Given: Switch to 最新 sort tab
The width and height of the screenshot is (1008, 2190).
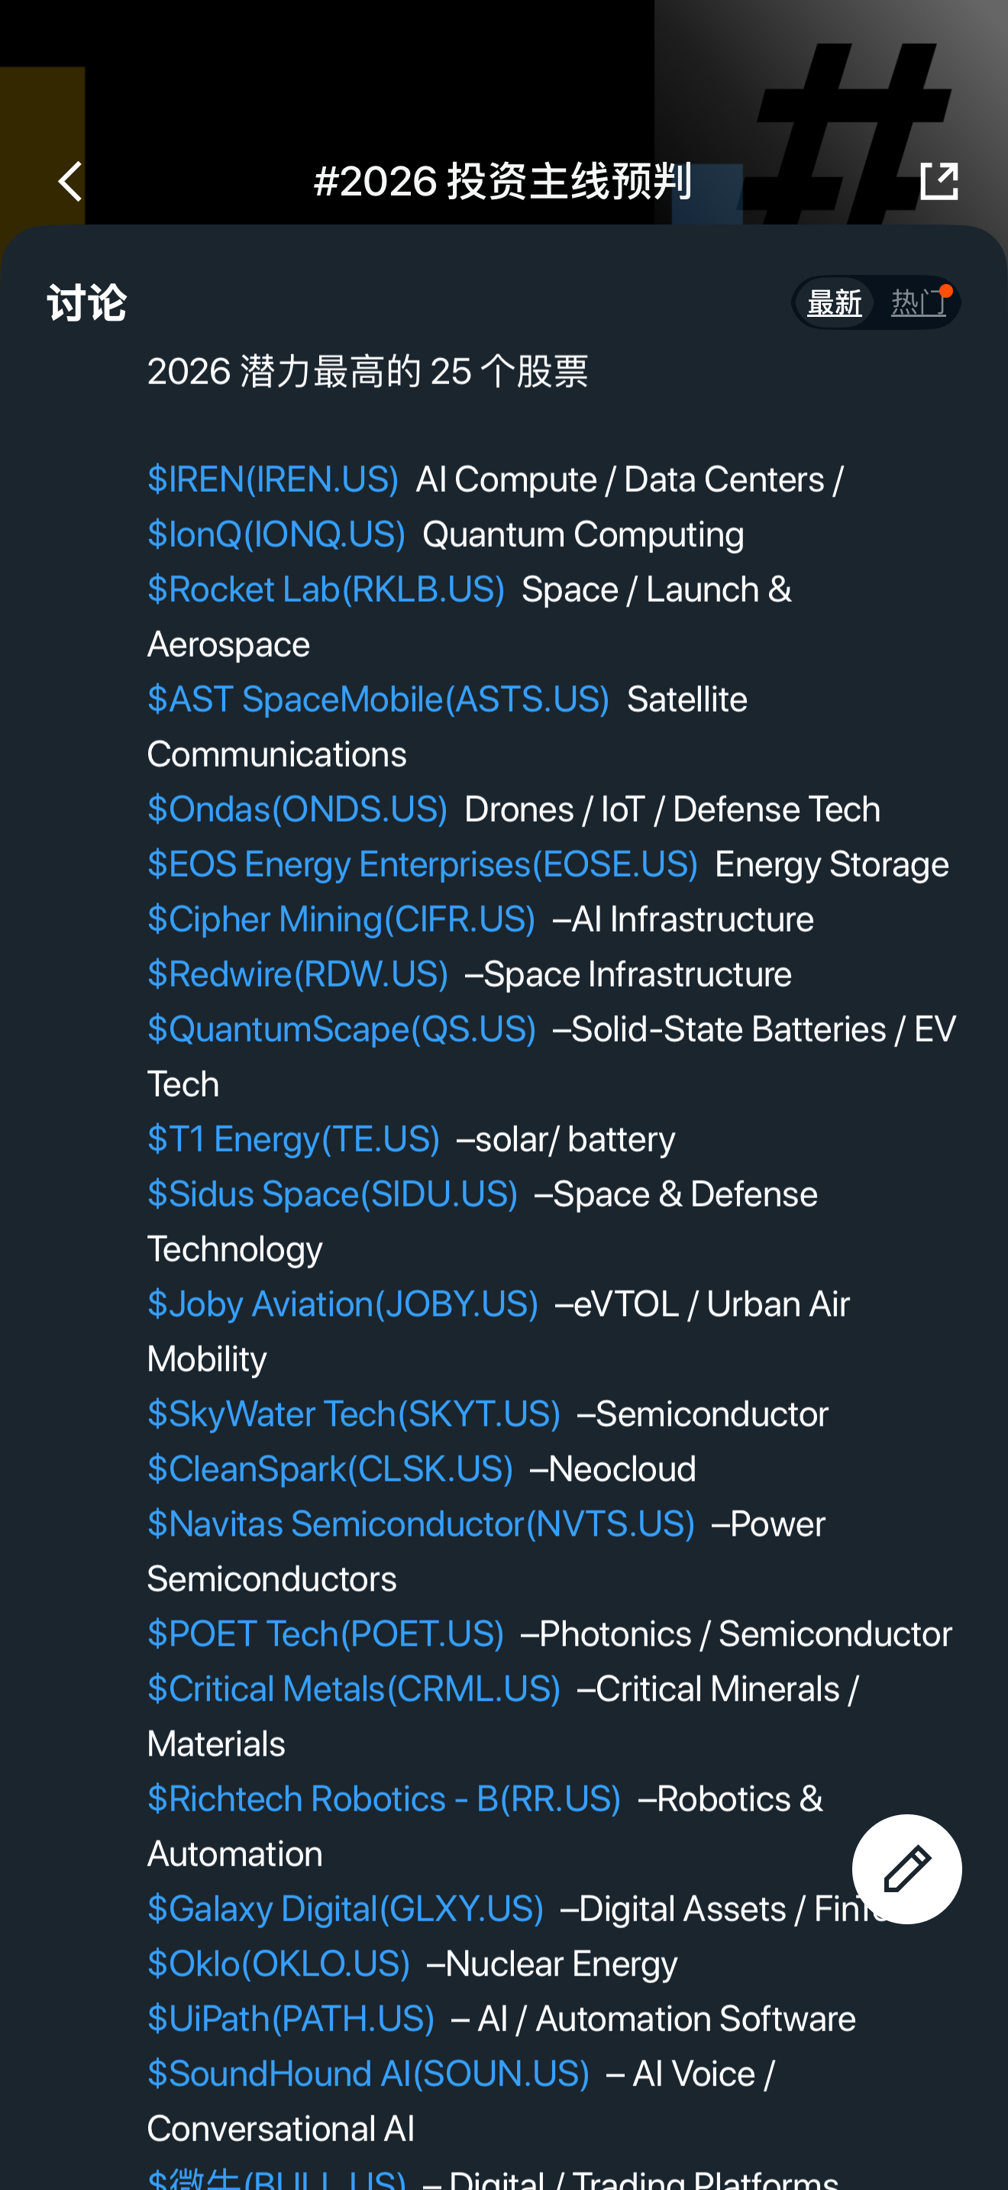Looking at the screenshot, I should point(835,302).
